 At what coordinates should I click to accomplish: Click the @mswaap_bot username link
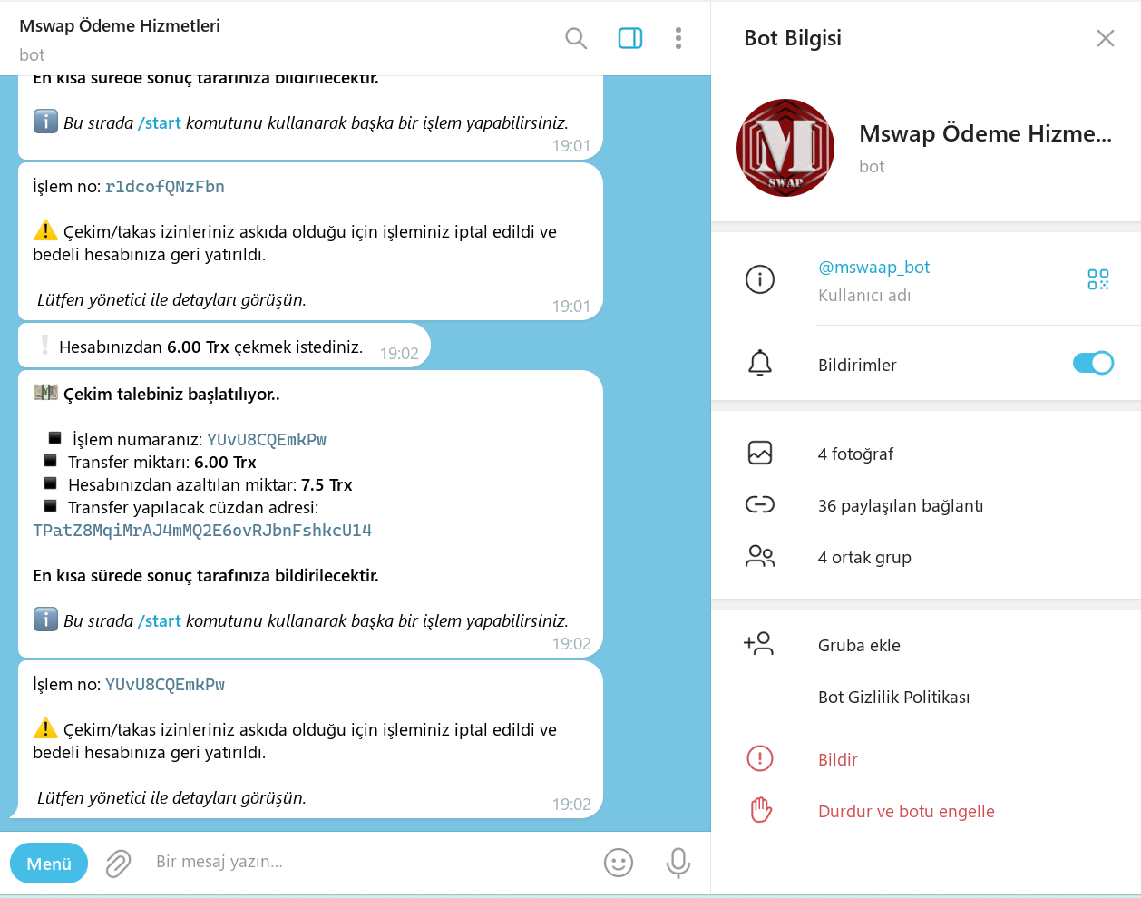(x=873, y=268)
